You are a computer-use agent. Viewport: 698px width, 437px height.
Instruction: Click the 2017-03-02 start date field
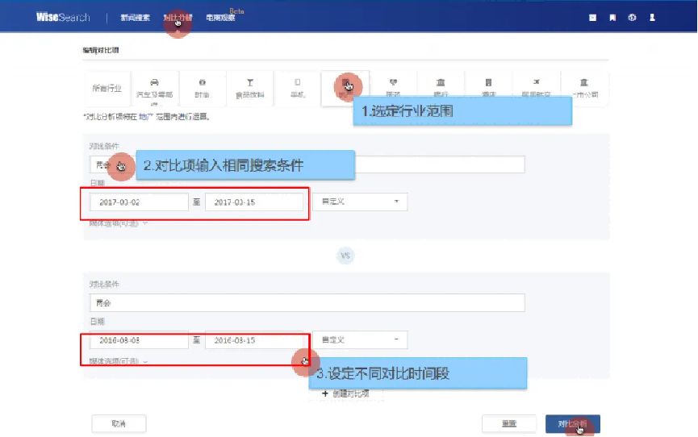coord(139,202)
